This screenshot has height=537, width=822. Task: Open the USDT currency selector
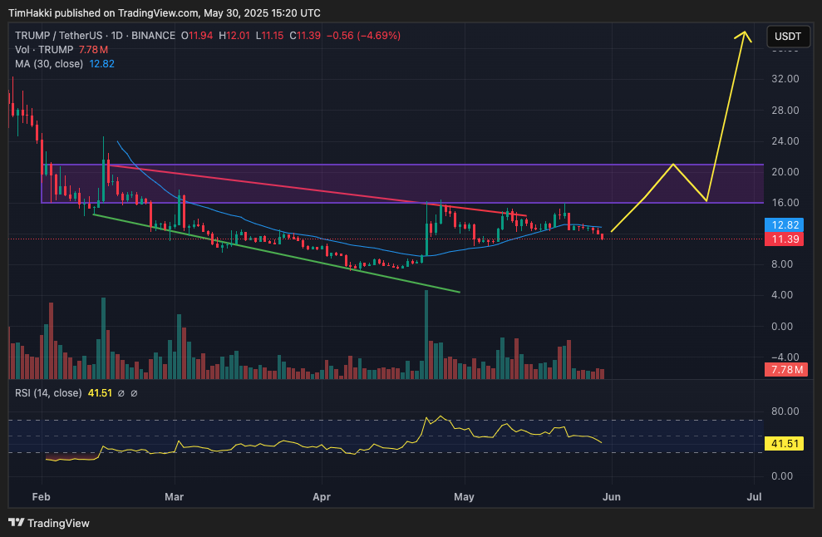click(788, 37)
